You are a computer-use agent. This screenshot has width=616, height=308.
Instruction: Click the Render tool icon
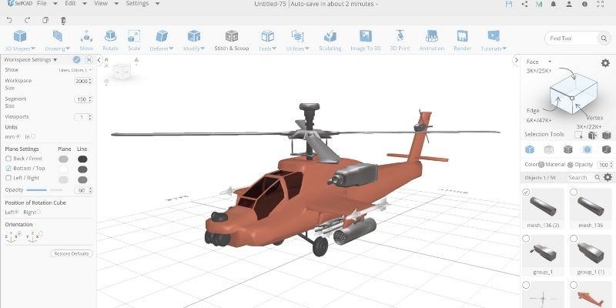click(x=462, y=39)
